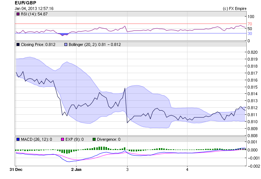Click the RSI 30 oversold level label
261x179 pixels.
250,33
